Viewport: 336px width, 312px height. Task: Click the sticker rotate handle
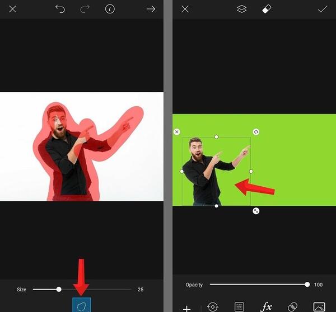(256, 132)
